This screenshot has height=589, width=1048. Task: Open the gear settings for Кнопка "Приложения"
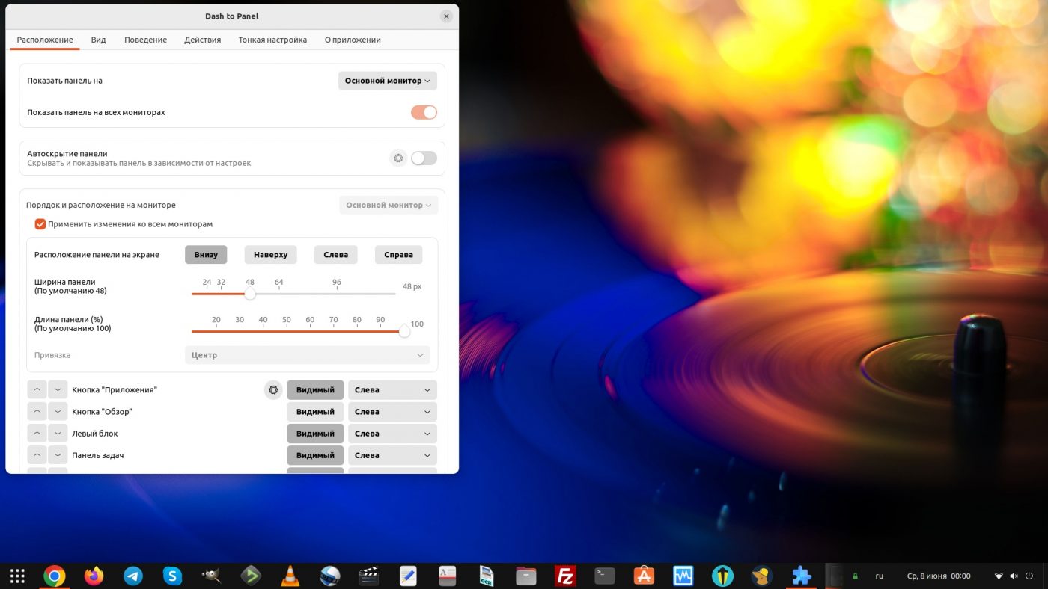[x=273, y=390]
